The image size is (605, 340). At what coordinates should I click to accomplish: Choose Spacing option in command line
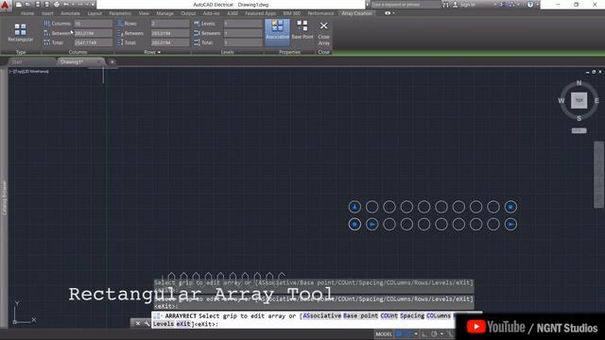click(x=412, y=315)
